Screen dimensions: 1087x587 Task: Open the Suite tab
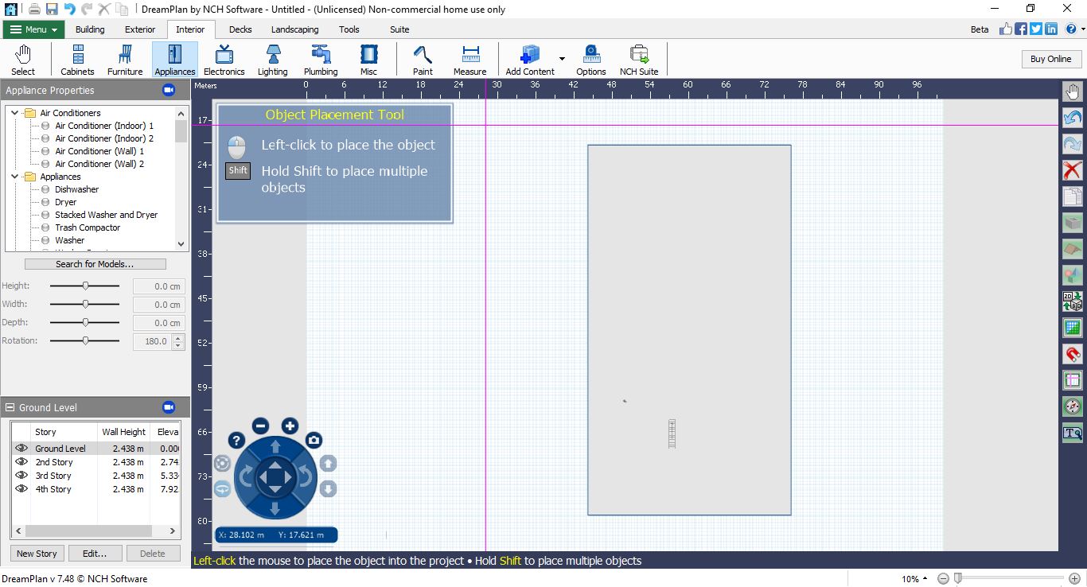399,29
